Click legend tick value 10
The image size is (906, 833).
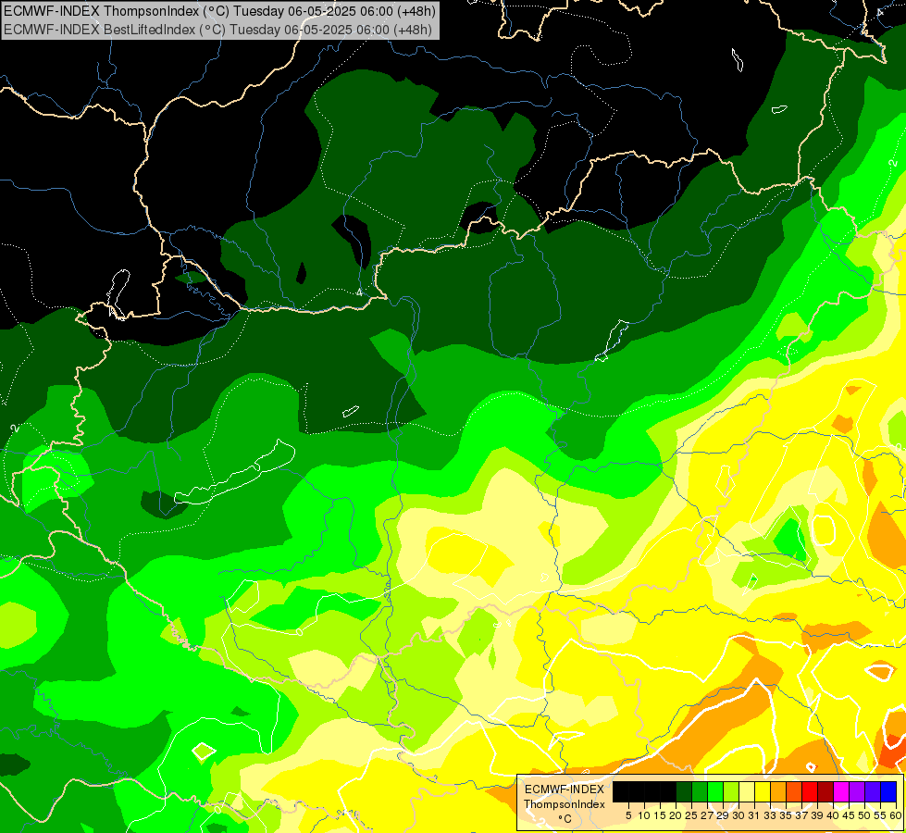[x=644, y=815]
